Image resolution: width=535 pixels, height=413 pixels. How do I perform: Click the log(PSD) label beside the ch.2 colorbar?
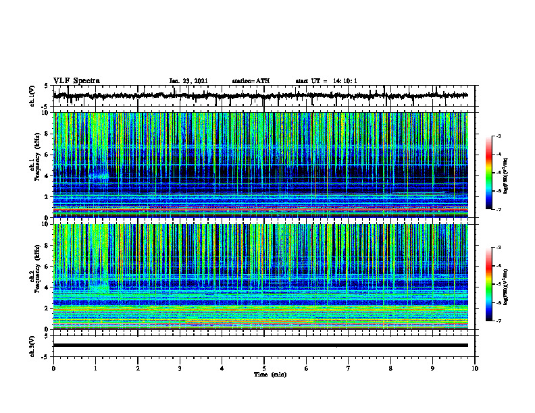tap(506, 287)
